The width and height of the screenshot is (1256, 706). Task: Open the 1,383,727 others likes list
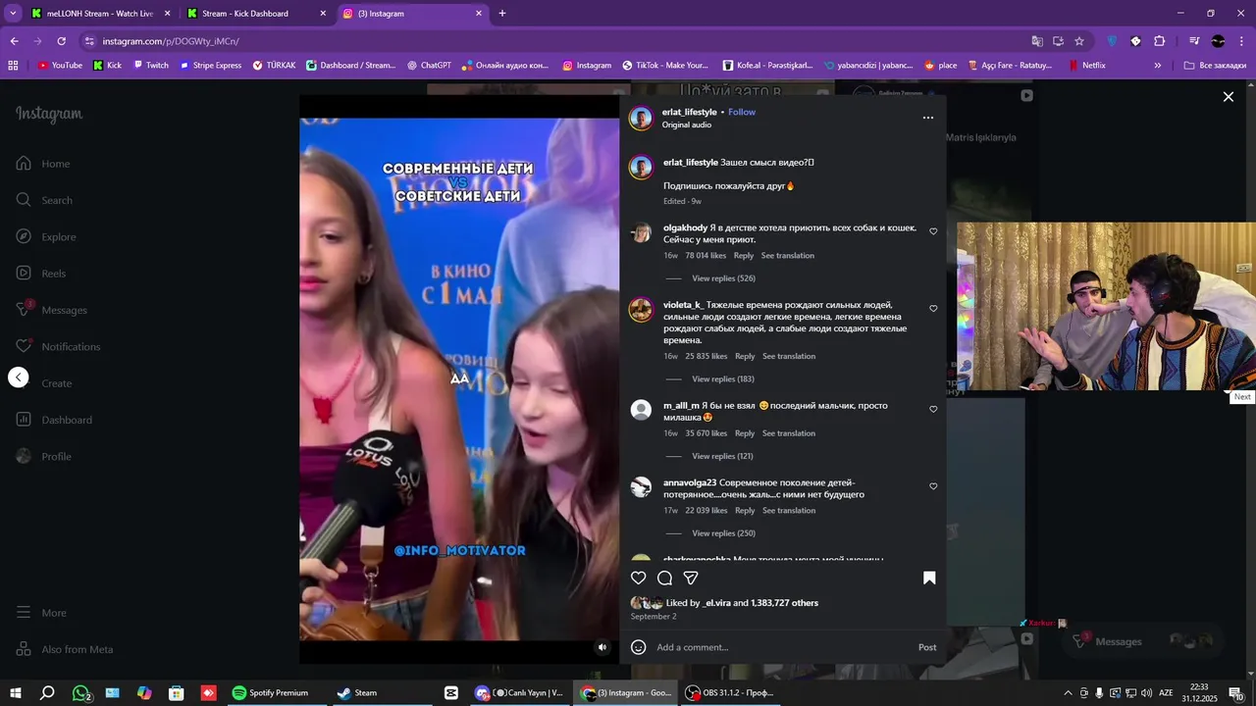(x=784, y=603)
